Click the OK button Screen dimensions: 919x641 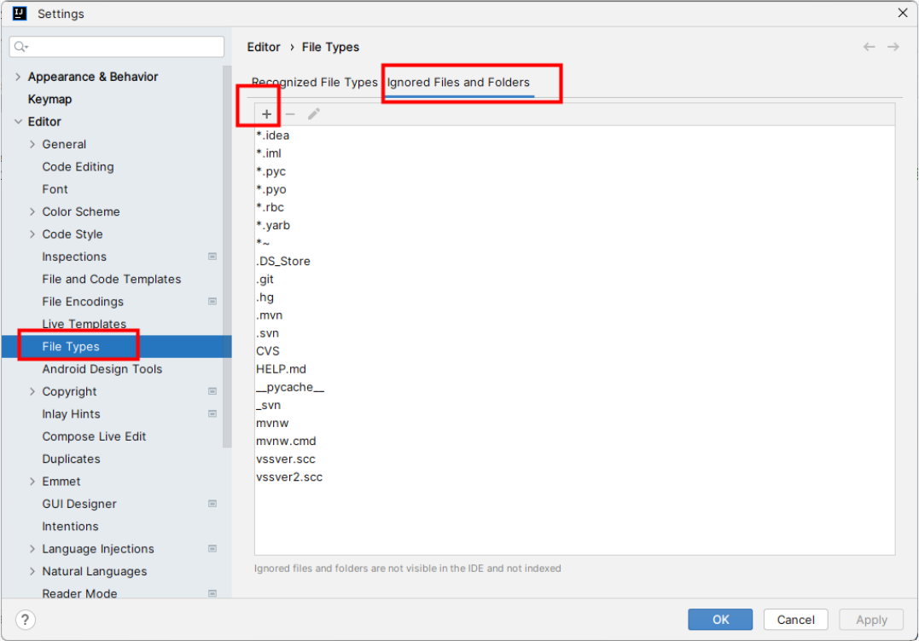click(x=720, y=620)
